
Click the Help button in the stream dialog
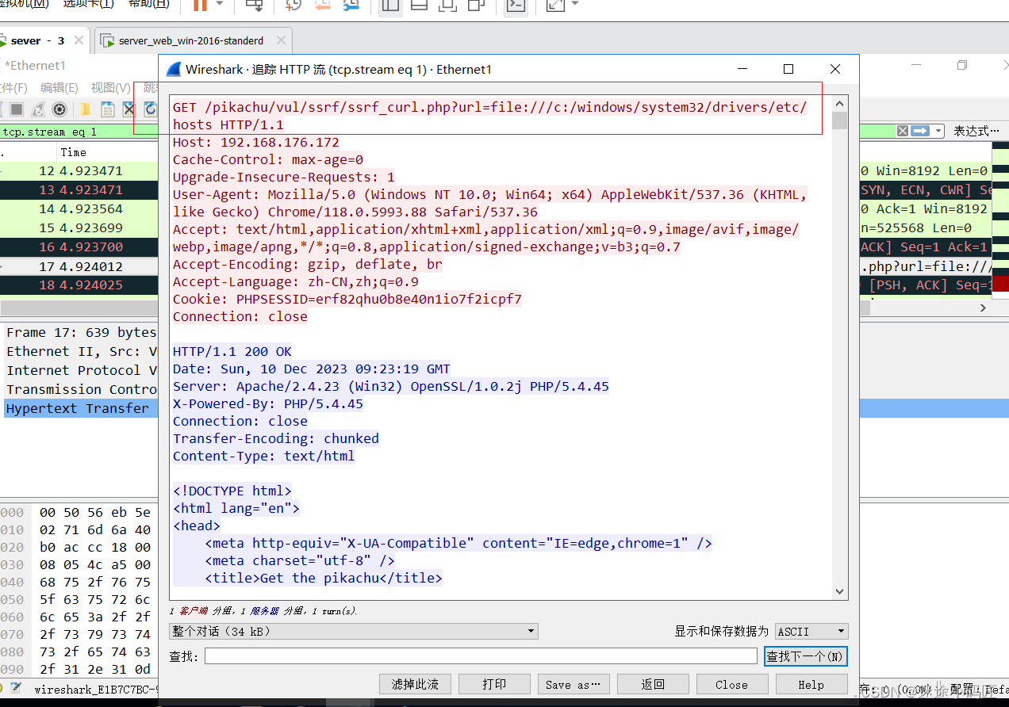[811, 684]
